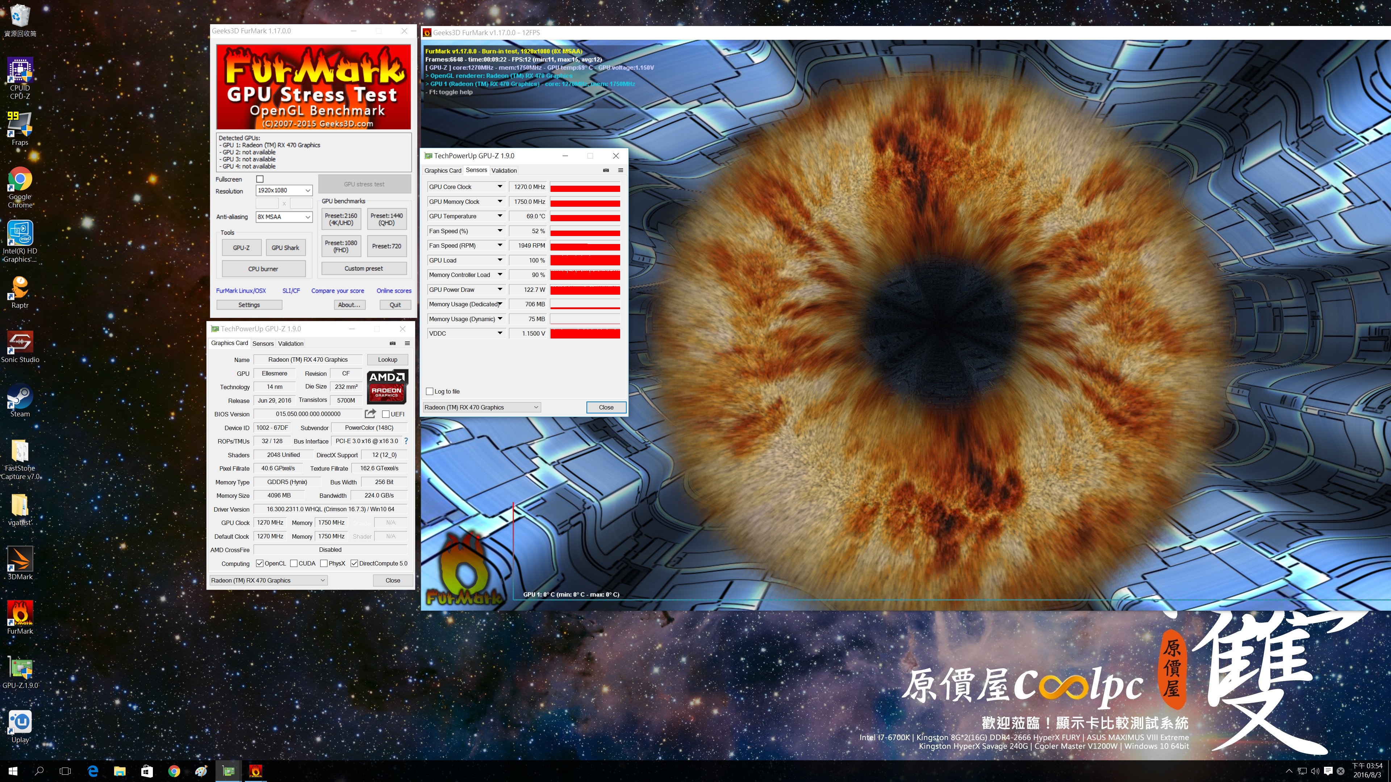Open the Windows Store taskbar icon
The height and width of the screenshot is (782, 1391).
point(147,771)
